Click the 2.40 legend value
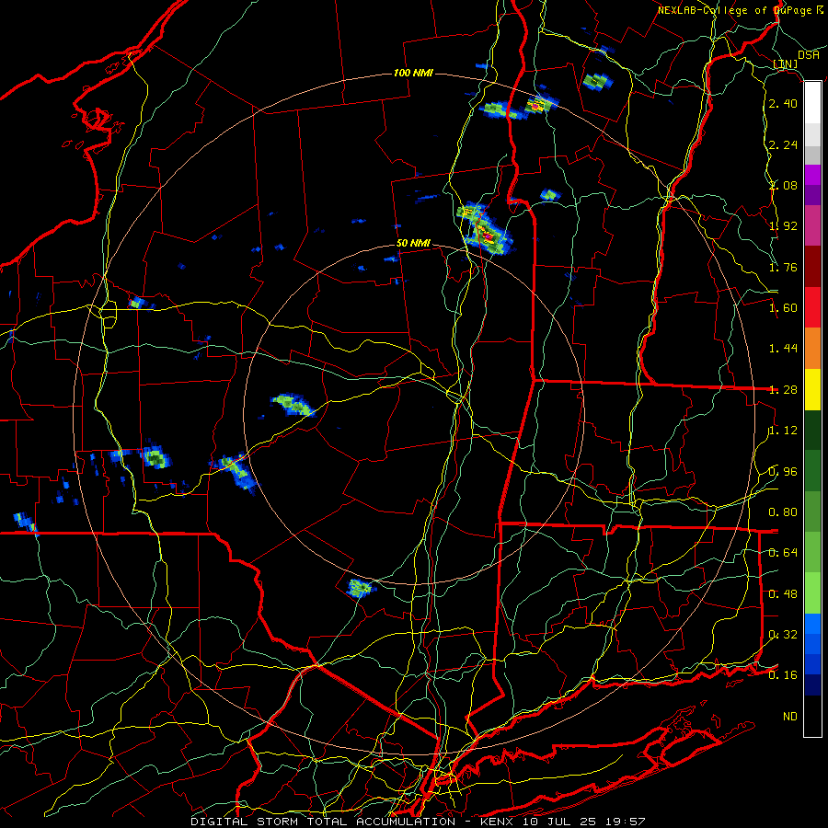 coord(783,103)
